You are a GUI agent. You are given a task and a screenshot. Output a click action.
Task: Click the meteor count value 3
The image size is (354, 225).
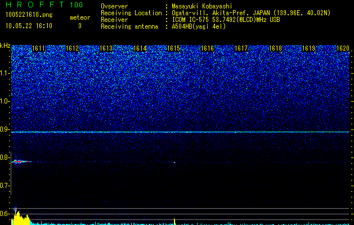[80, 26]
